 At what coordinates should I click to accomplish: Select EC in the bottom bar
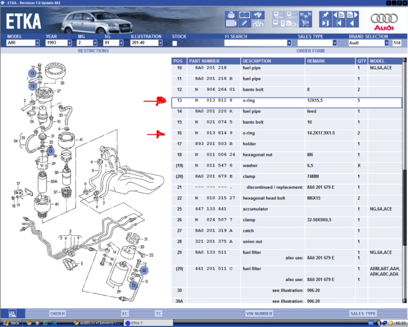click(x=125, y=313)
